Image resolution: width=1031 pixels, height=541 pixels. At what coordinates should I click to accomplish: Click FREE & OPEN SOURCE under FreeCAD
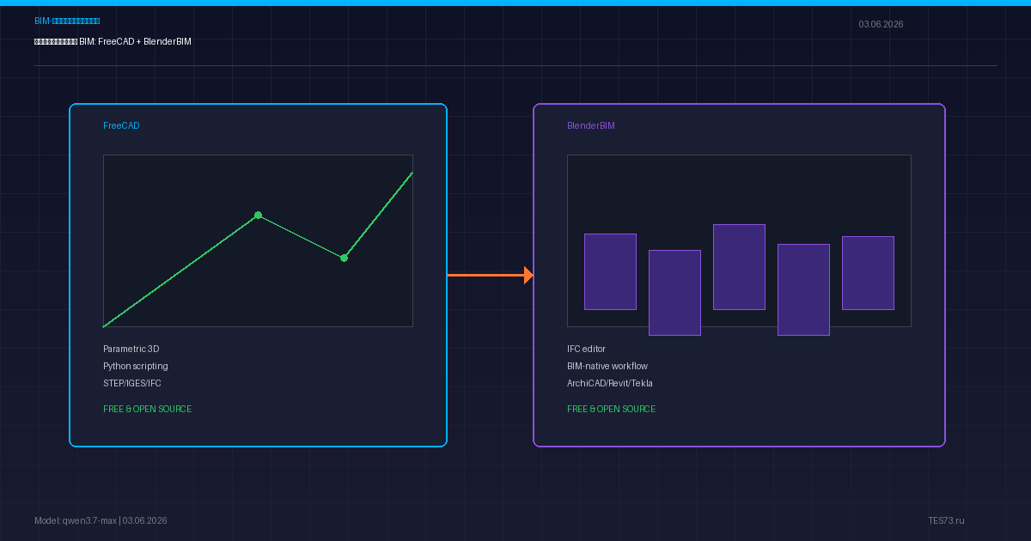click(148, 409)
